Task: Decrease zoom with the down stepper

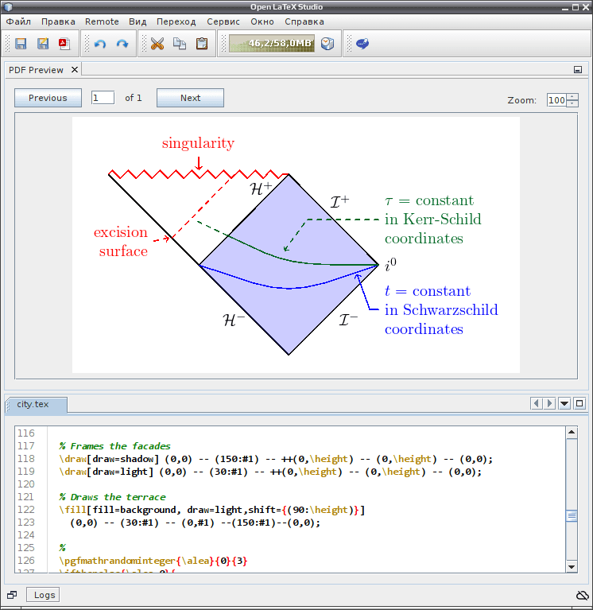Action: 572,103
